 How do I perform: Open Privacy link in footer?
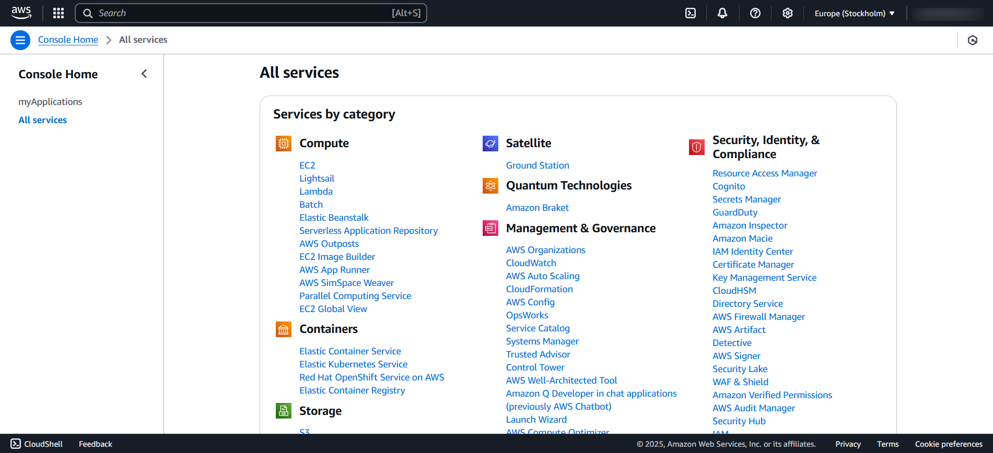pyautogui.click(x=848, y=444)
